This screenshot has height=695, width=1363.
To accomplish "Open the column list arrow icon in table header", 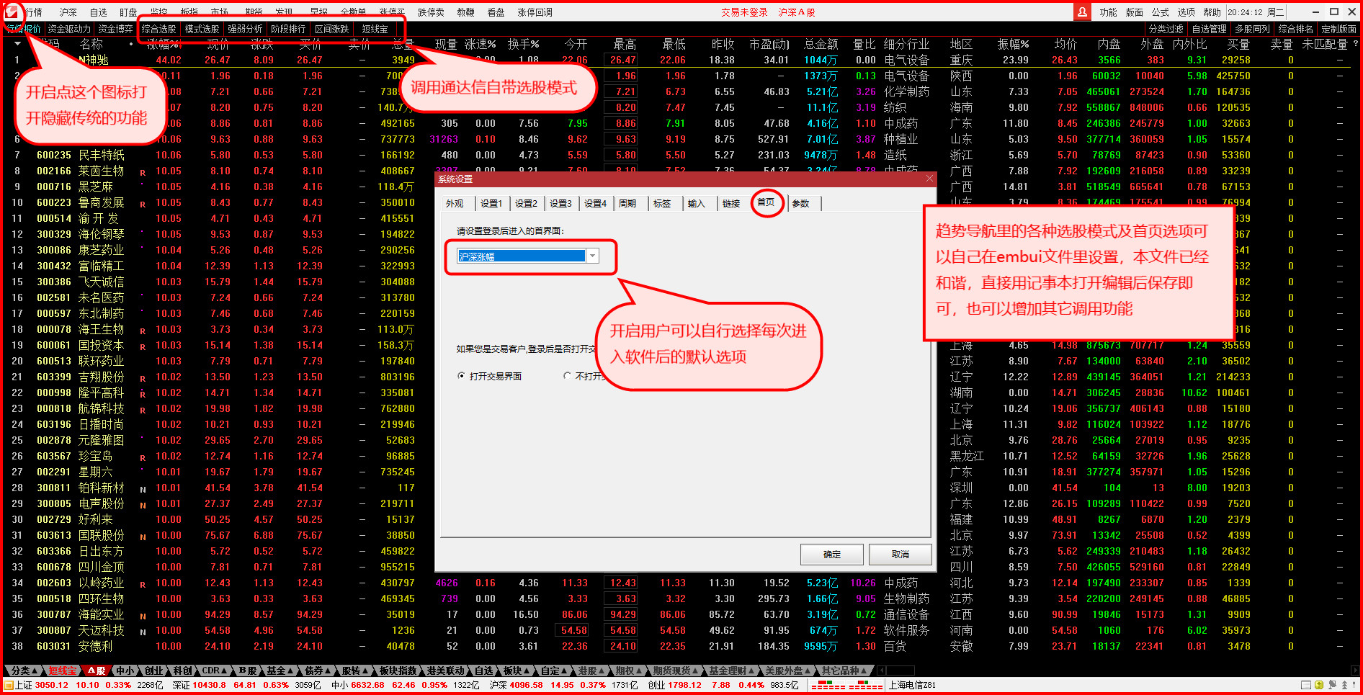I will (x=17, y=44).
